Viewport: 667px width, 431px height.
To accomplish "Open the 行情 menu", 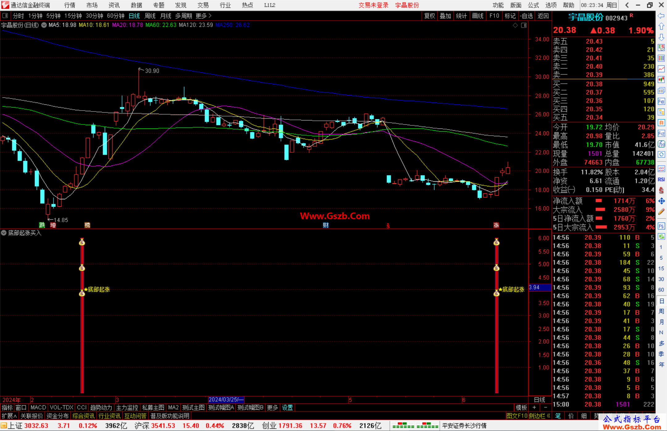I will (x=70, y=5).
